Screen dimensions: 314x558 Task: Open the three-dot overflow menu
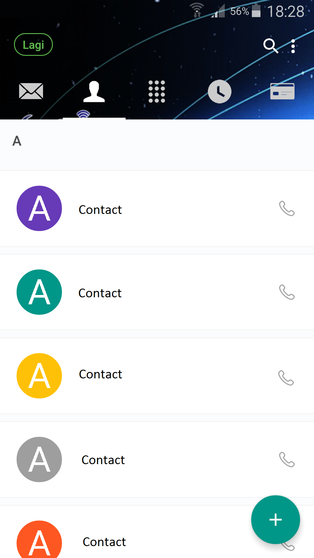293,46
